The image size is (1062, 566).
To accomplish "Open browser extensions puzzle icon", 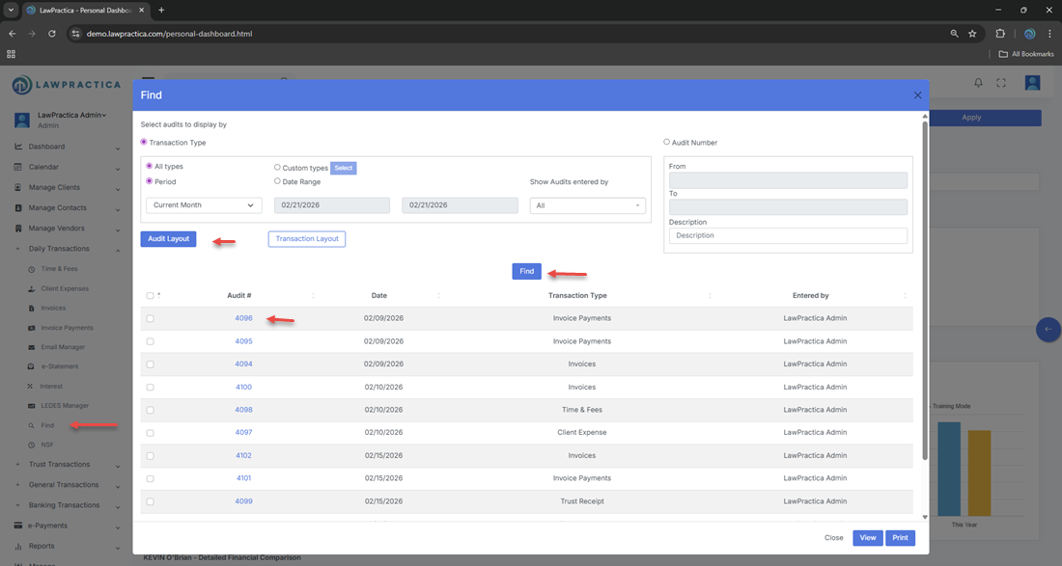I will pyautogui.click(x=1000, y=34).
